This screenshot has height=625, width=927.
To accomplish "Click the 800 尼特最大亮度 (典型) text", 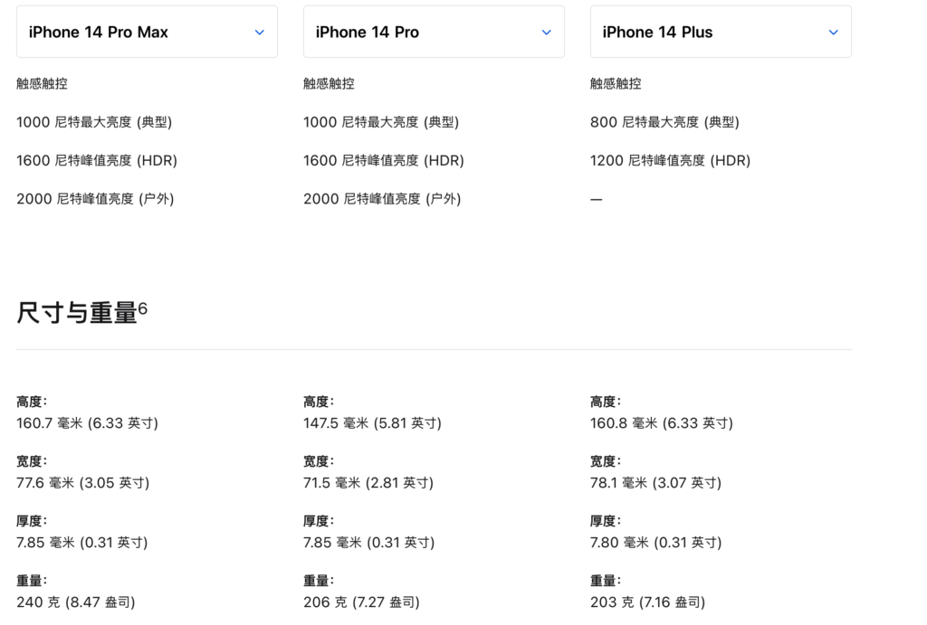I will pos(664,122).
